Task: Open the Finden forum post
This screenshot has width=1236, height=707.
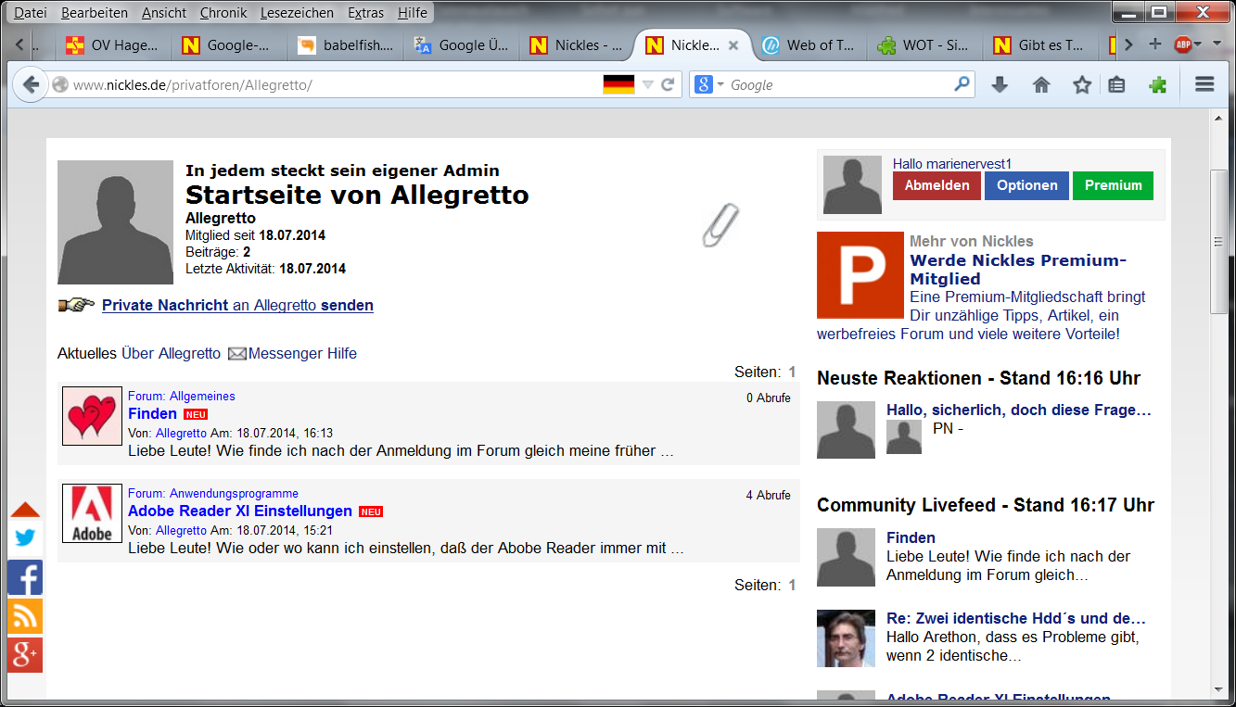Action: point(152,414)
